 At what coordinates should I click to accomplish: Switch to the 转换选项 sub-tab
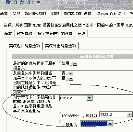25,34
